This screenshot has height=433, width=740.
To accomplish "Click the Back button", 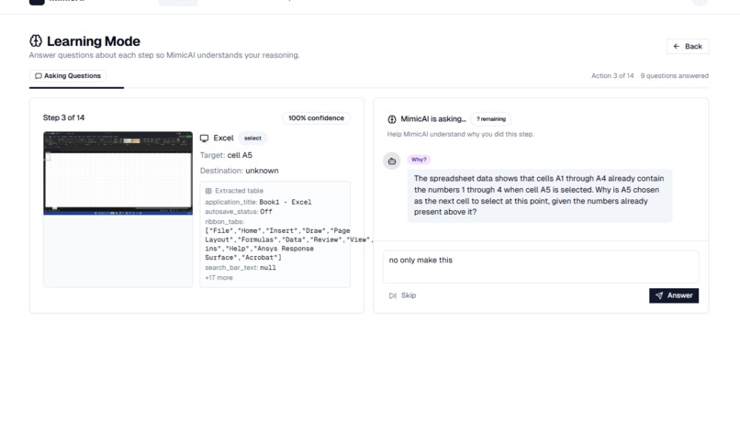I will 687,46.
